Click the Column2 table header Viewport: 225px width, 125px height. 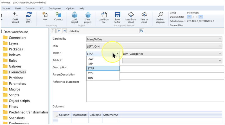[x=95, y=115]
